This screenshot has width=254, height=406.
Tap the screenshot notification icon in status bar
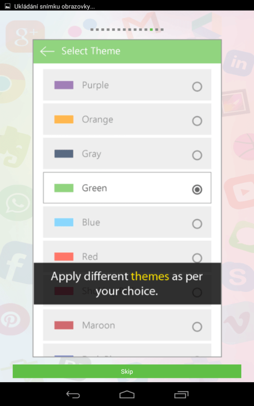click(x=8, y=6)
